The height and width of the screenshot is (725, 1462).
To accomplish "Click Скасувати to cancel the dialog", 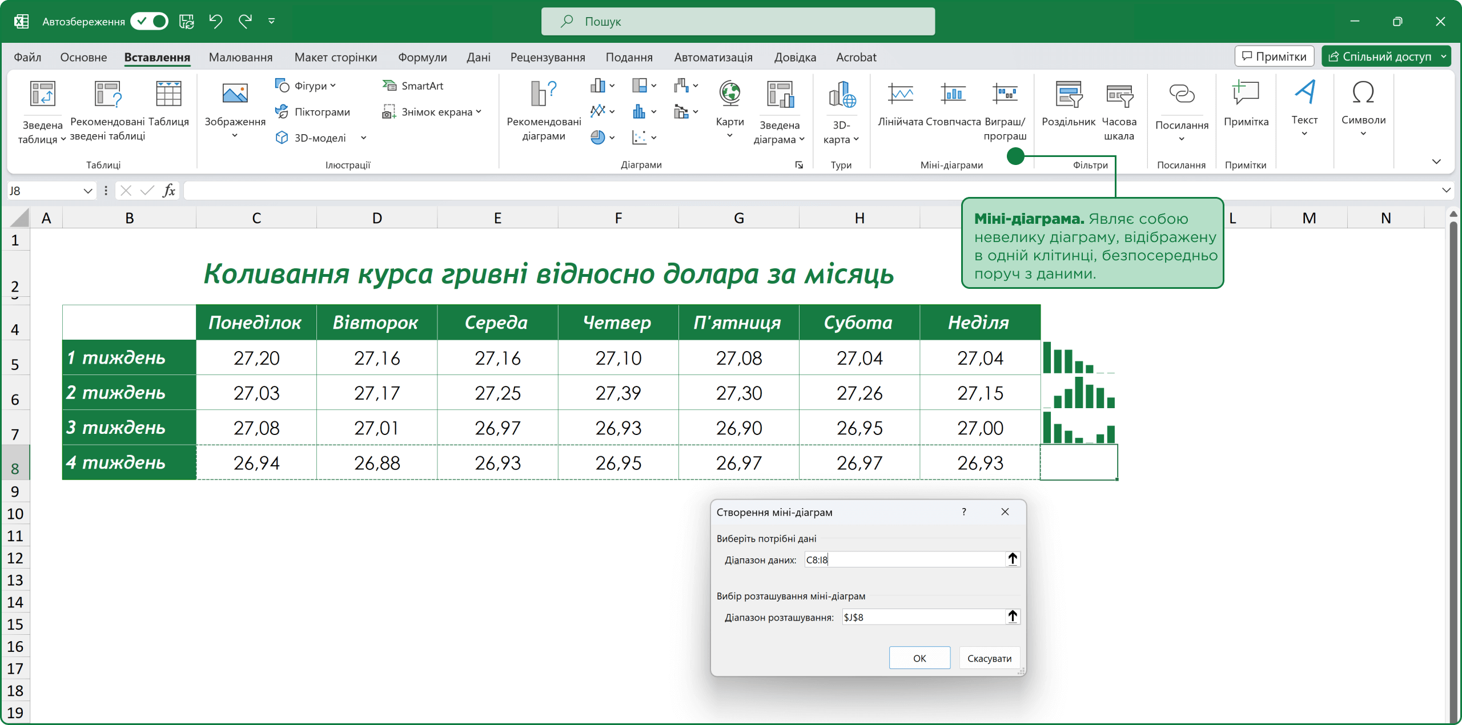I will 989,658.
